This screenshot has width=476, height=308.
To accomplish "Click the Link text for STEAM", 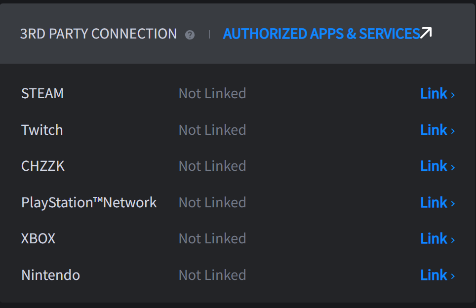I will click(x=434, y=93).
